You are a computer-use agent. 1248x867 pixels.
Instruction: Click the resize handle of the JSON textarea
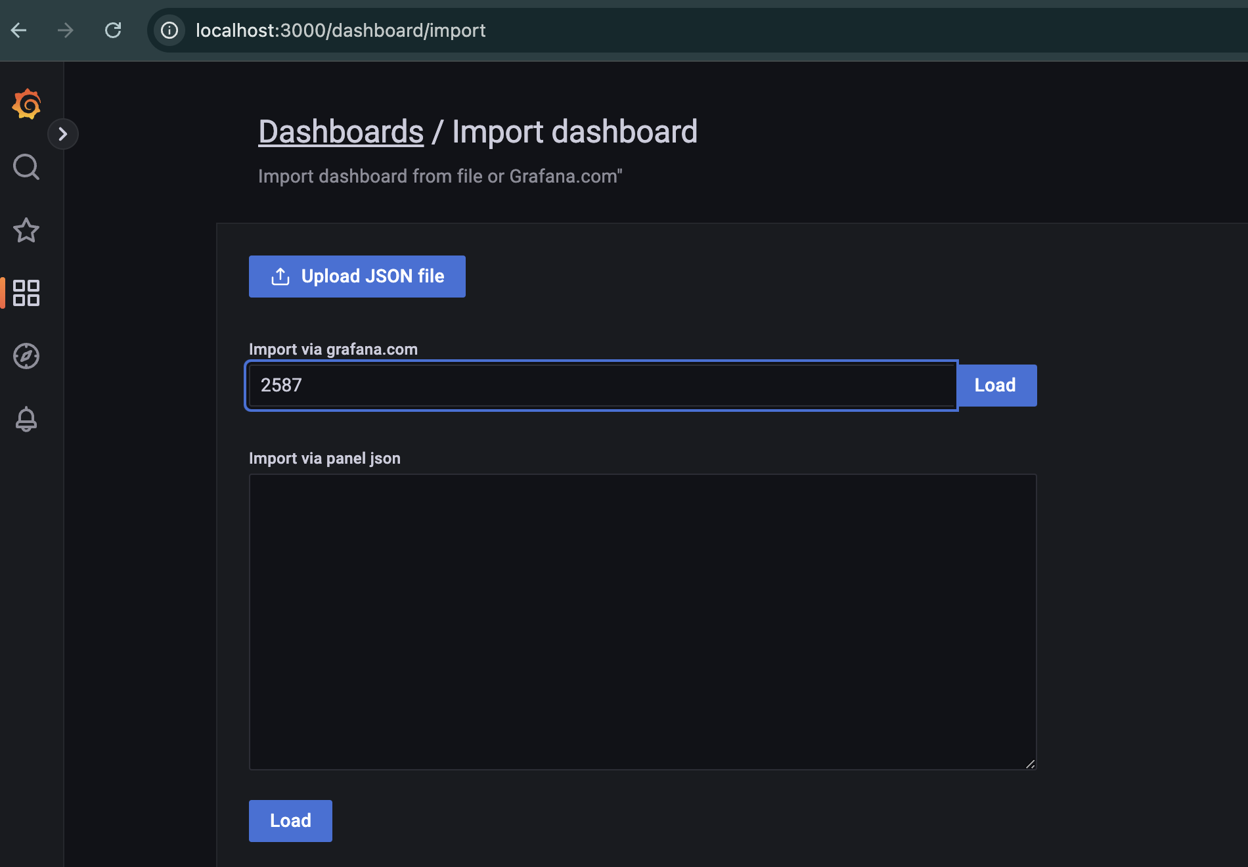coord(1030,763)
